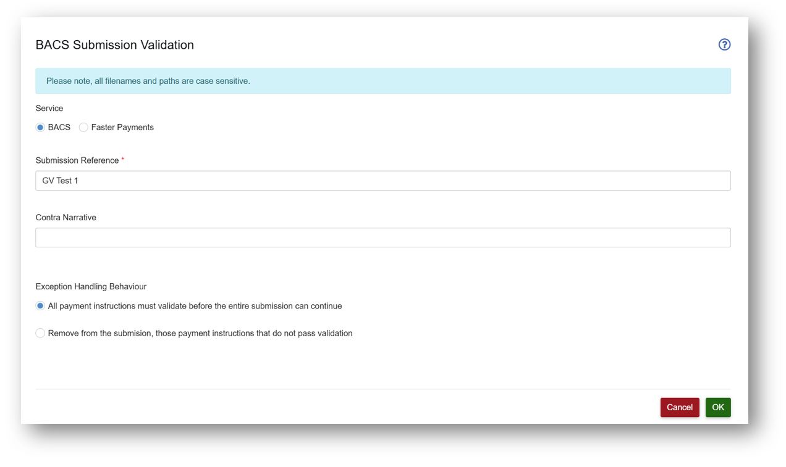This screenshot has height=467, width=786.
Task: Confirm the dialog with the OK button
Action: [718, 407]
